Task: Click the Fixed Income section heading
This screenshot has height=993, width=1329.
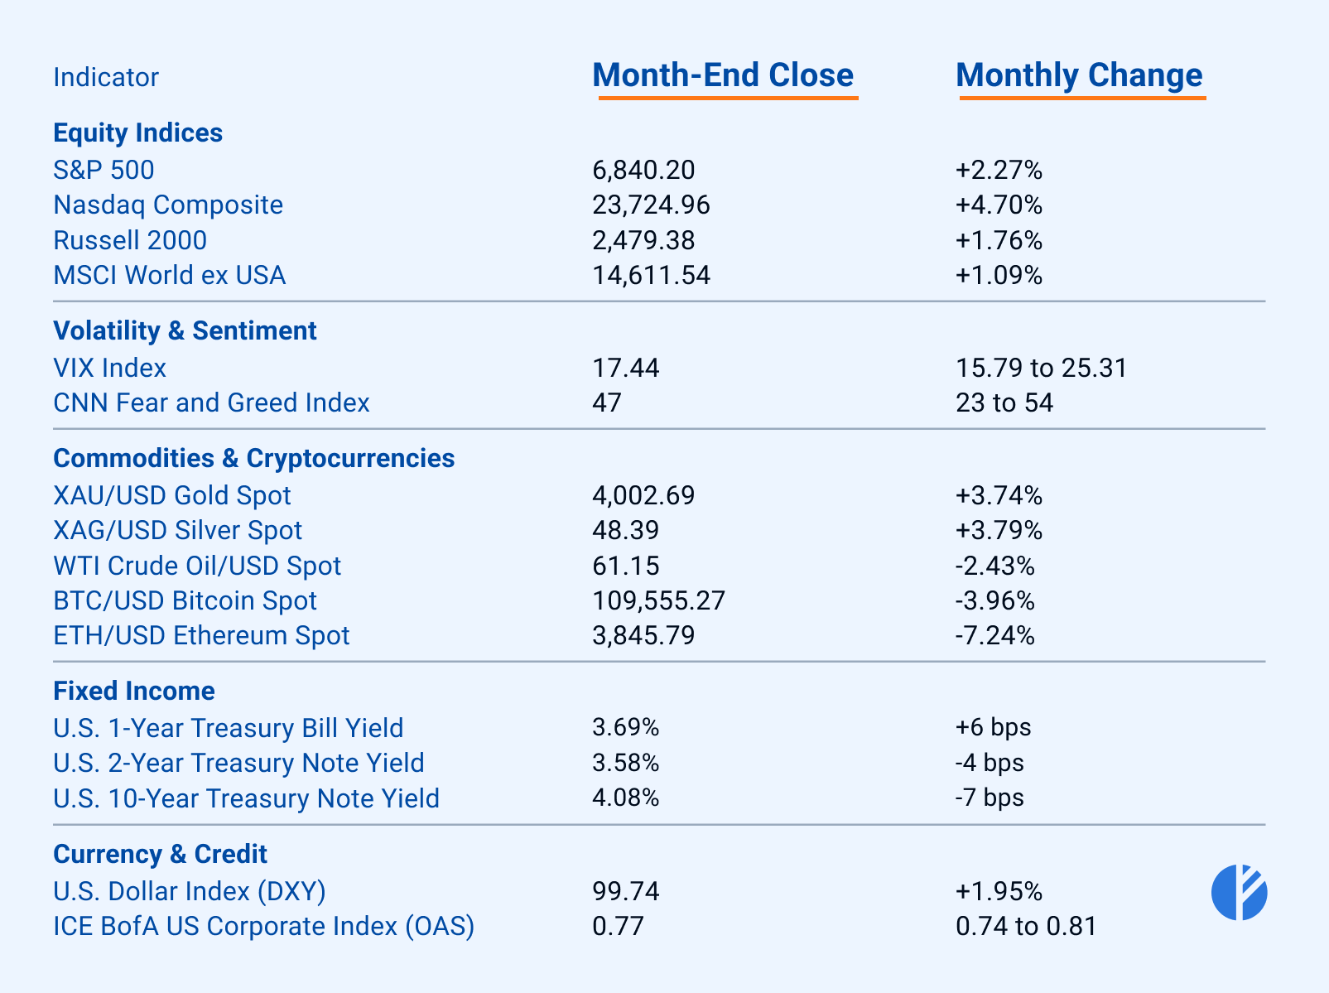Action: (134, 691)
